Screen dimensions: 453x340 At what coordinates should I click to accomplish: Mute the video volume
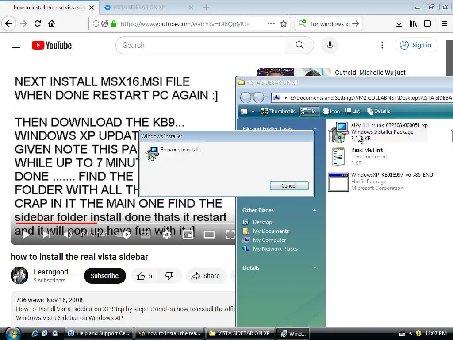(68, 235)
